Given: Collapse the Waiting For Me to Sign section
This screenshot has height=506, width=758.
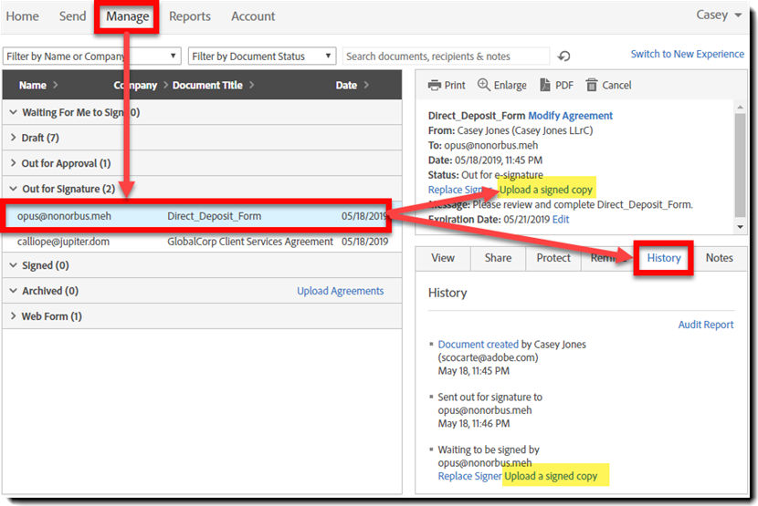Looking at the screenshot, I should point(13,112).
